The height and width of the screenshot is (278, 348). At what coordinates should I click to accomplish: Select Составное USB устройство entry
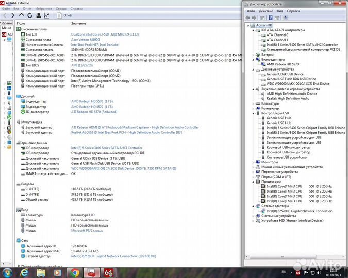point(287,157)
